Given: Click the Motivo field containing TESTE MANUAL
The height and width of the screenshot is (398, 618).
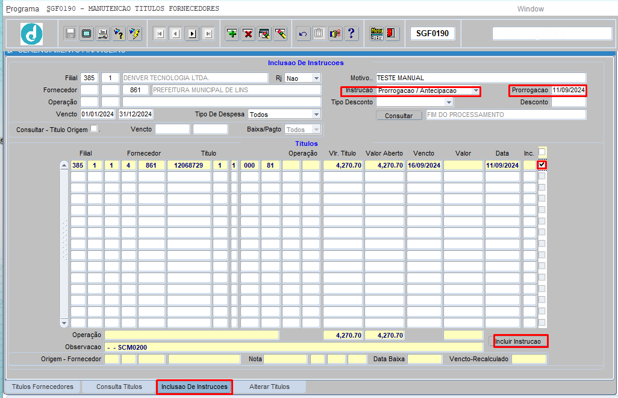Looking at the screenshot, I should click(481, 78).
